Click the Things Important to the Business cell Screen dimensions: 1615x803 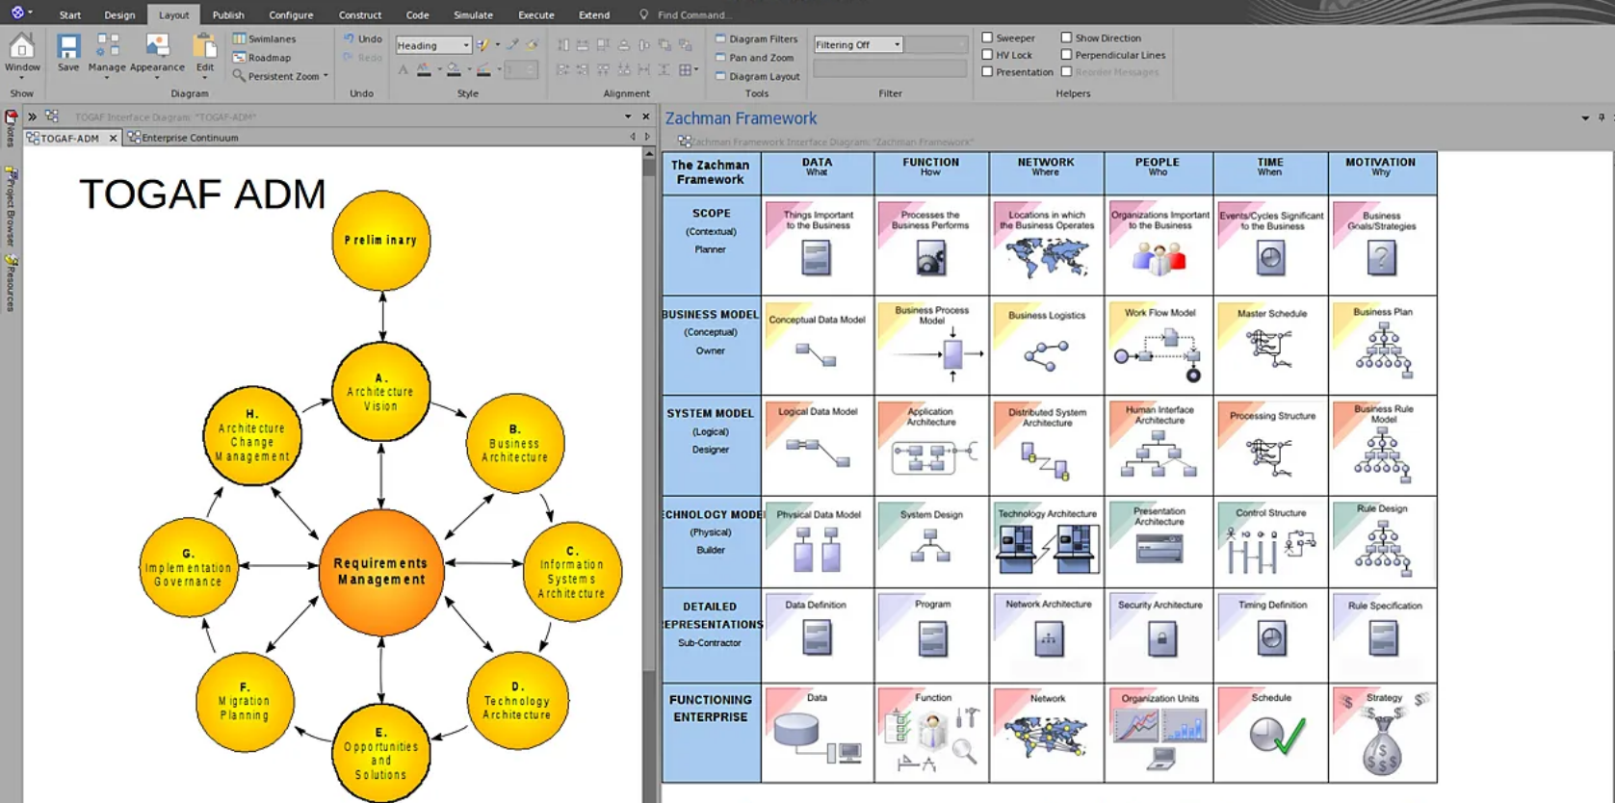click(818, 246)
